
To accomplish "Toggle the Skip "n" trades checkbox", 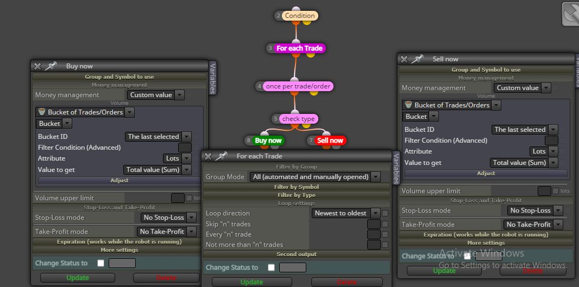I will point(385,224).
